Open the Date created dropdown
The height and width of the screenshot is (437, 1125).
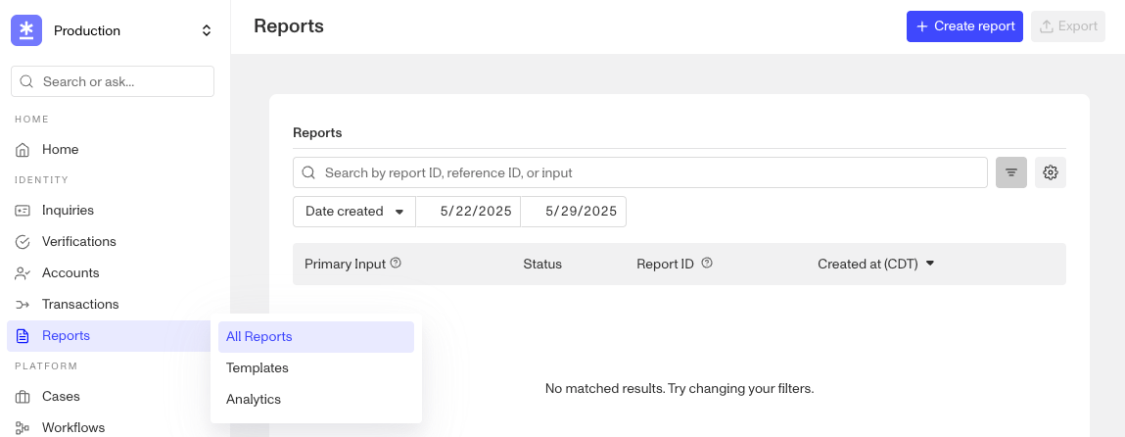pyautogui.click(x=354, y=212)
